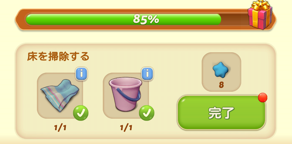Tap the striped cleaning cloth item
Viewport: 292px width, 144px height.
(60, 95)
